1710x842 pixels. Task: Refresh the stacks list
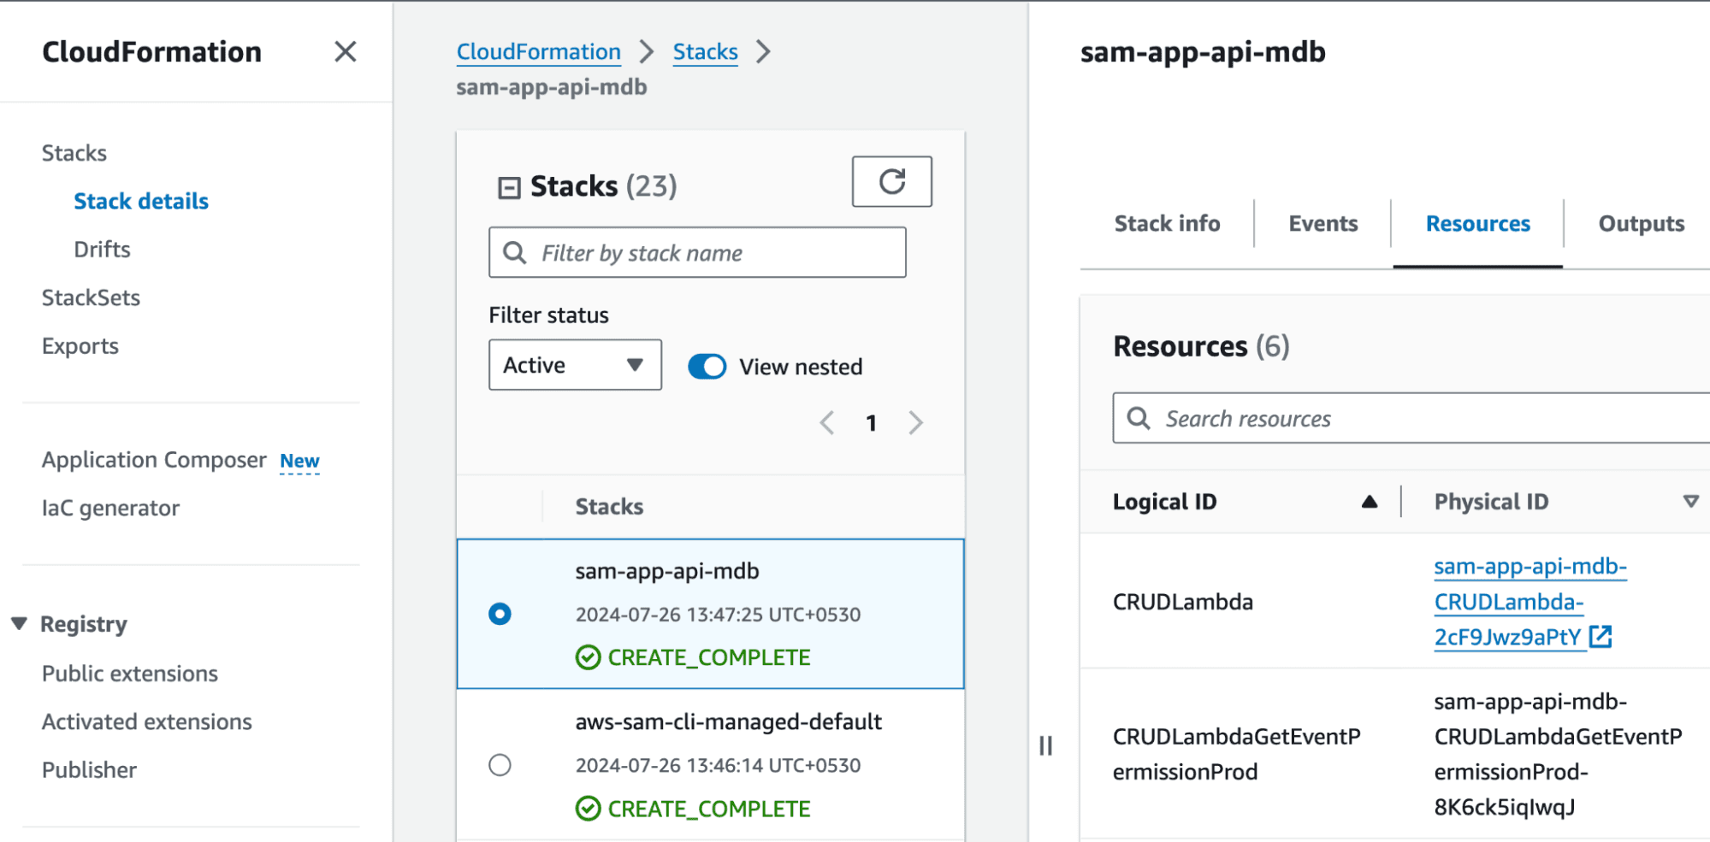click(x=892, y=181)
